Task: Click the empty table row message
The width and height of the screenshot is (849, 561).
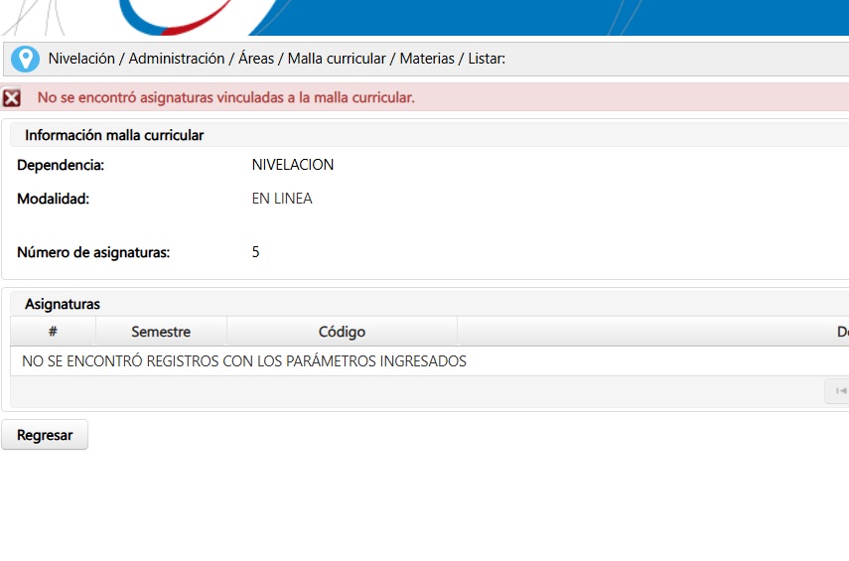Action: (244, 361)
